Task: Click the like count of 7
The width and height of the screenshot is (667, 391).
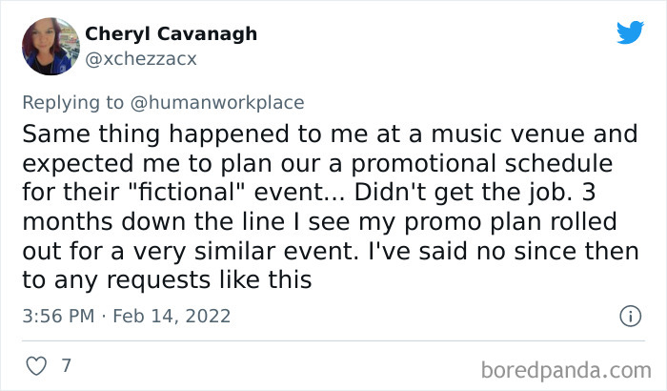Action: tap(68, 365)
